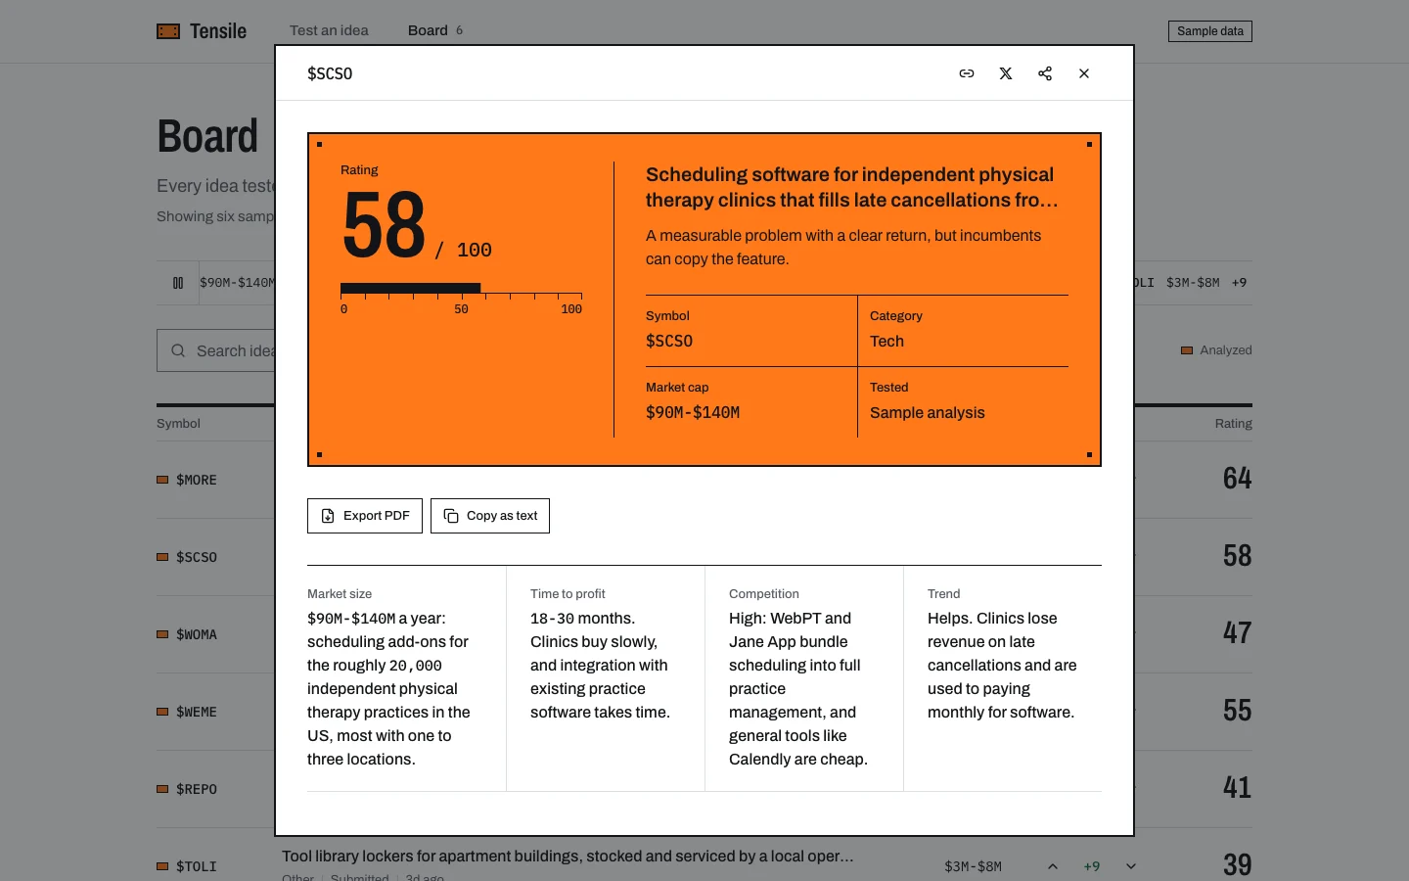This screenshot has height=881, width=1409.
Task: Pause the ticker strip on the Board
Action: [178, 283]
